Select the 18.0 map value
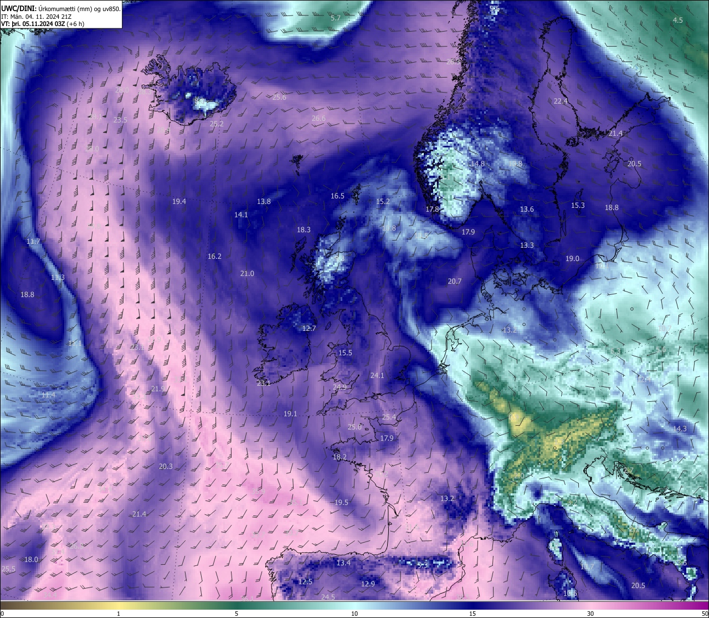 (31, 560)
